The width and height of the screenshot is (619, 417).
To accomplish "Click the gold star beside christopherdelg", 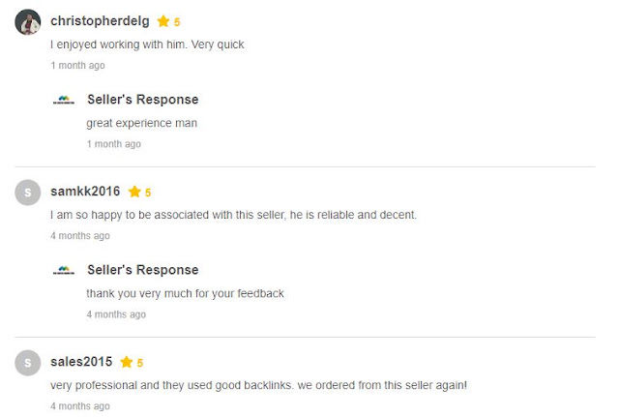I will pos(163,21).
